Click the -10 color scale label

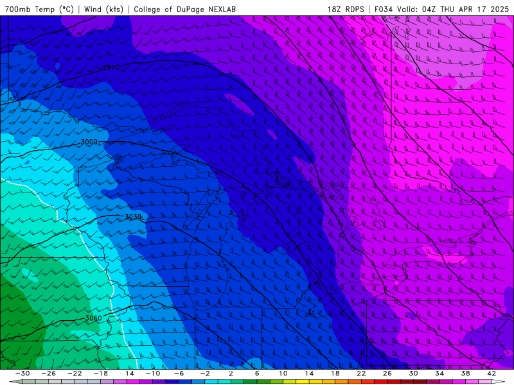pyautogui.click(x=153, y=373)
